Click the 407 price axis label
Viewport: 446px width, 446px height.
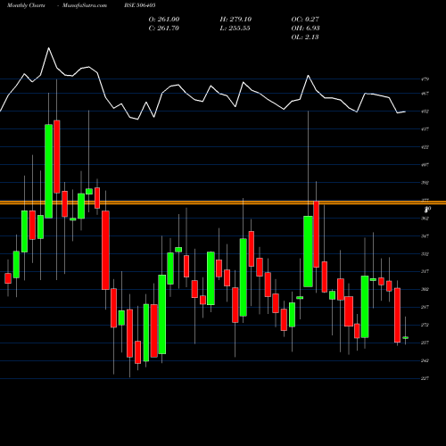[x=425, y=165]
